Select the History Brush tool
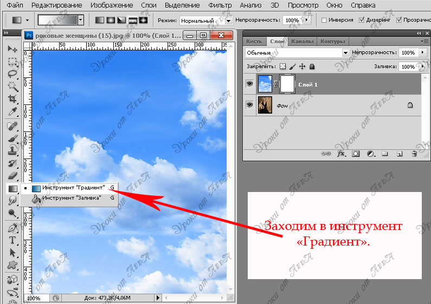Image resolution: width=431 pixels, height=304 pixels. (x=12, y=163)
